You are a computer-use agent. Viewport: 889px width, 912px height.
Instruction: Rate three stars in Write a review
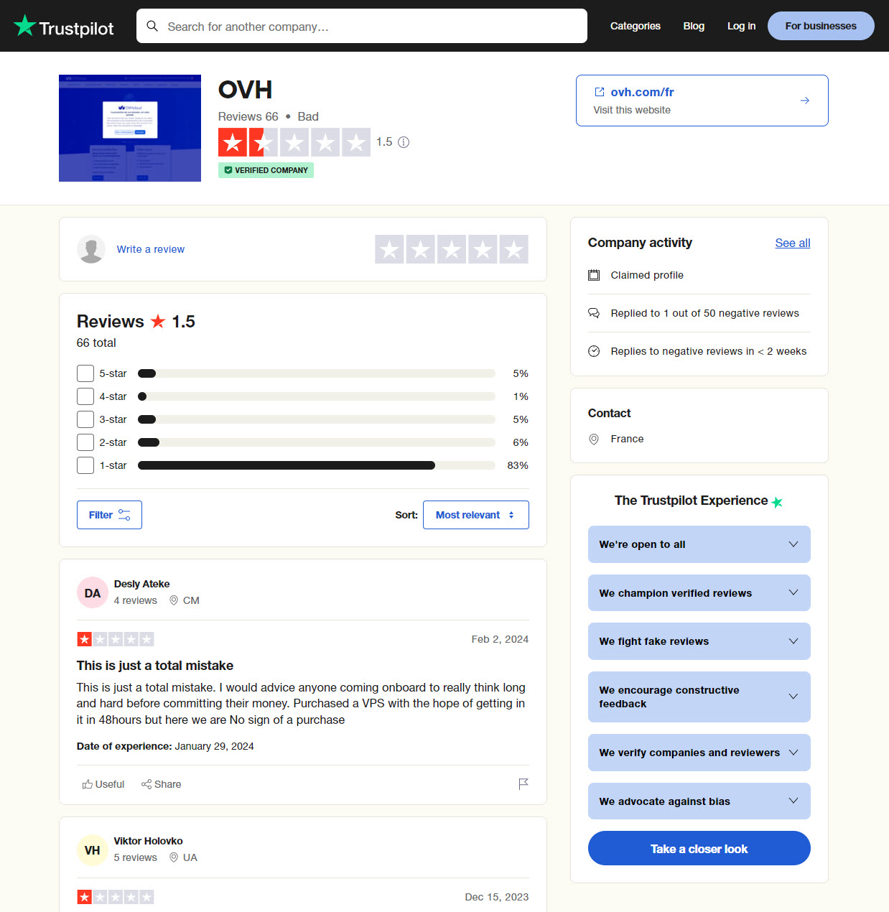[x=452, y=249]
